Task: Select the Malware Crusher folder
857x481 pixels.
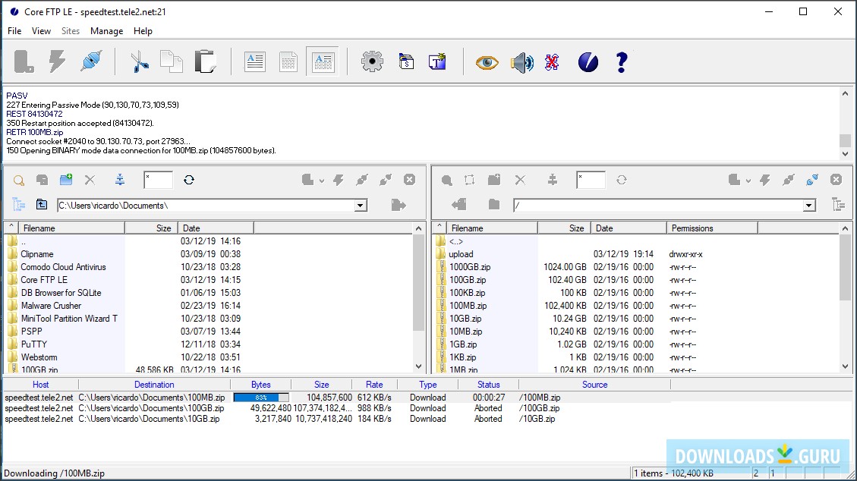Action: coord(51,306)
